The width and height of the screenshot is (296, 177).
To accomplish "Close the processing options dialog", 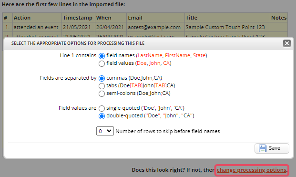I will click(287, 43).
